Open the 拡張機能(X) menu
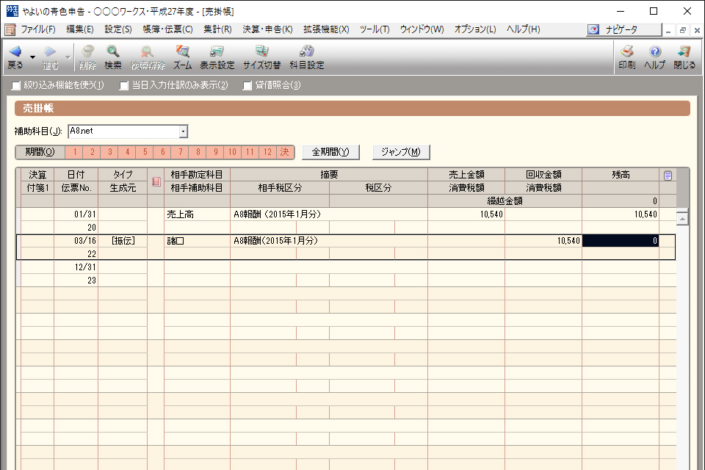Image resolution: width=705 pixels, height=470 pixels. click(326, 29)
